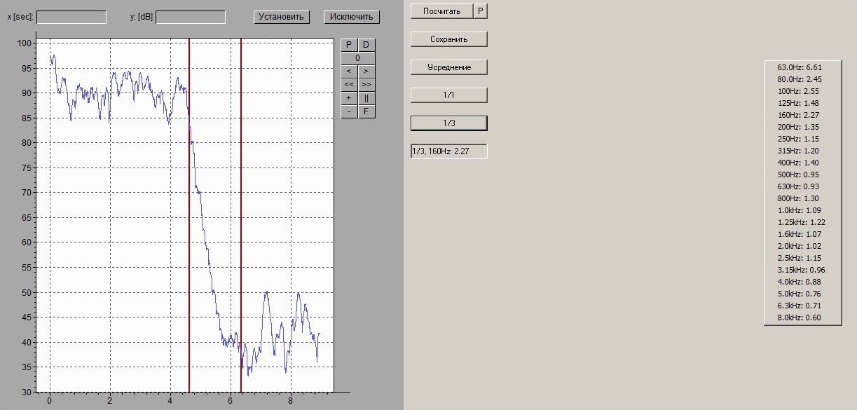
Task: Click the D button in graph controls
Action: click(x=366, y=45)
